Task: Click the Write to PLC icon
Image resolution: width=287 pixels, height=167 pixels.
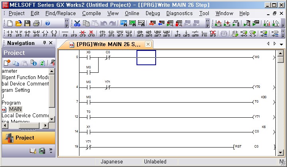Action: pos(152,23)
